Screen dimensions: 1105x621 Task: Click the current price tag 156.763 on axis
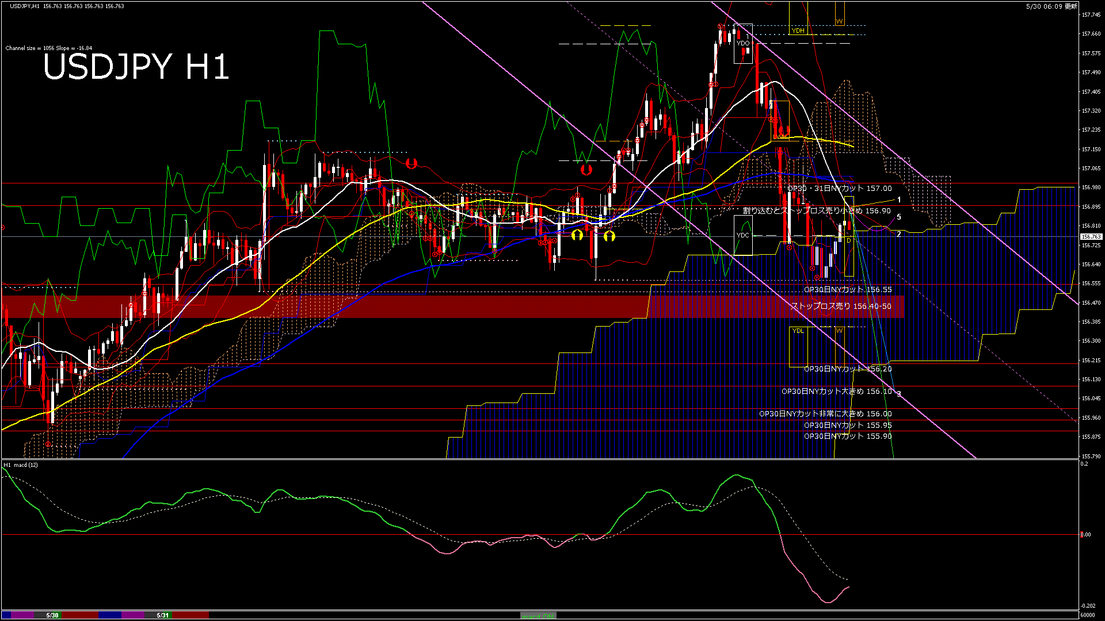[1091, 237]
